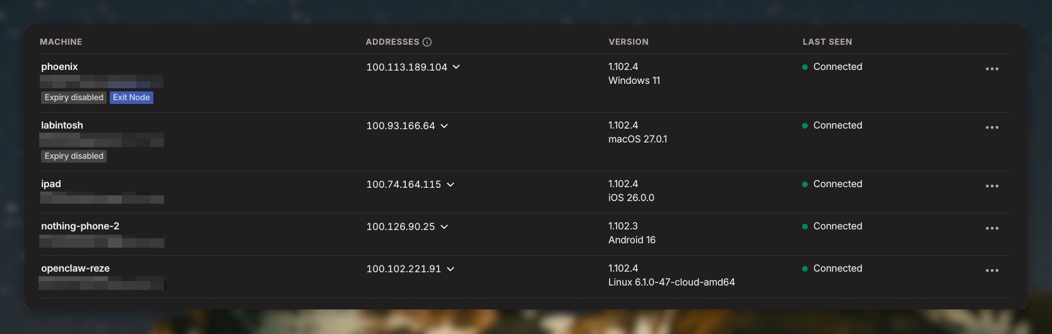Viewport: 1052px width, 334px height.
Task: Click the macOS 27.0.1 version text
Action: (637, 139)
